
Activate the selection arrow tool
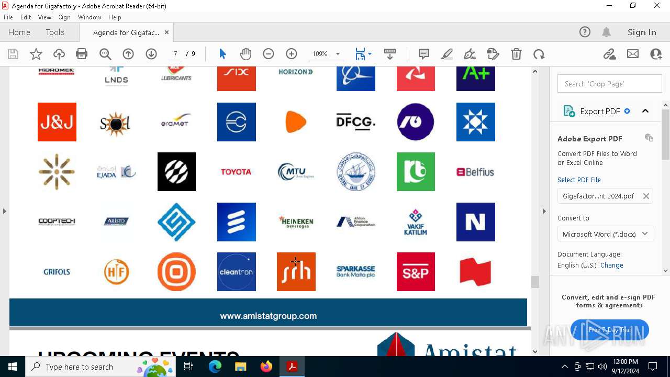pos(222,54)
